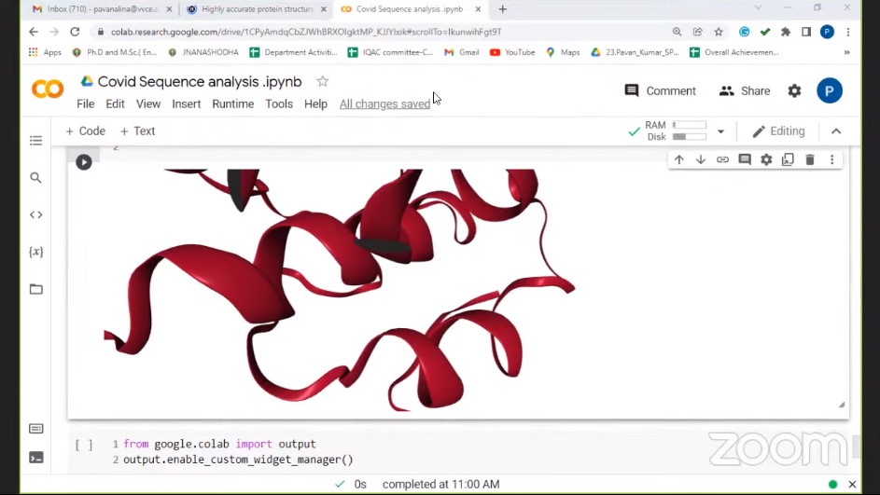Open the code snippets sidebar icon

(35, 214)
